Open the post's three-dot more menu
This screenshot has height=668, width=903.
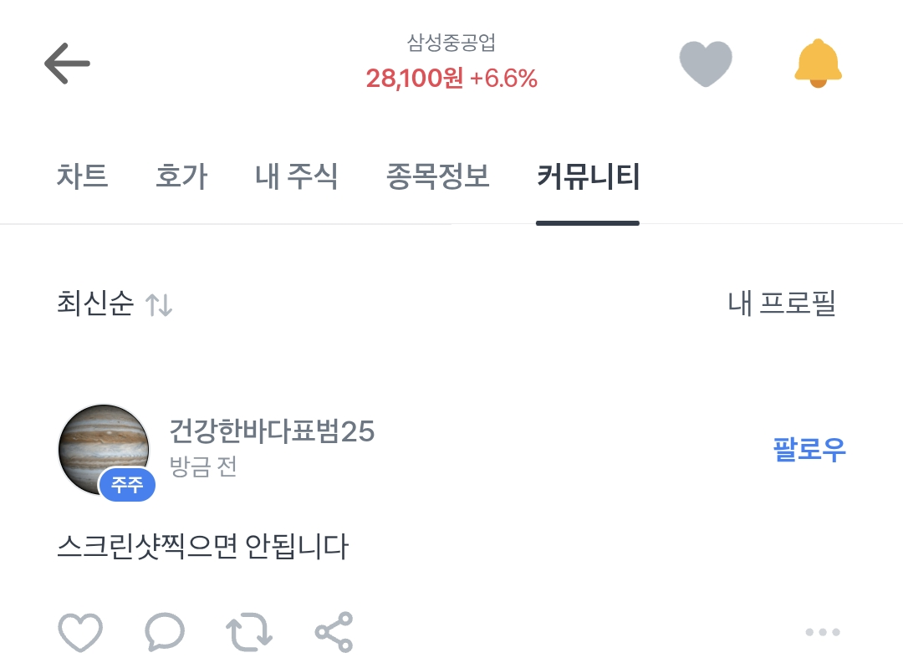click(822, 632)
